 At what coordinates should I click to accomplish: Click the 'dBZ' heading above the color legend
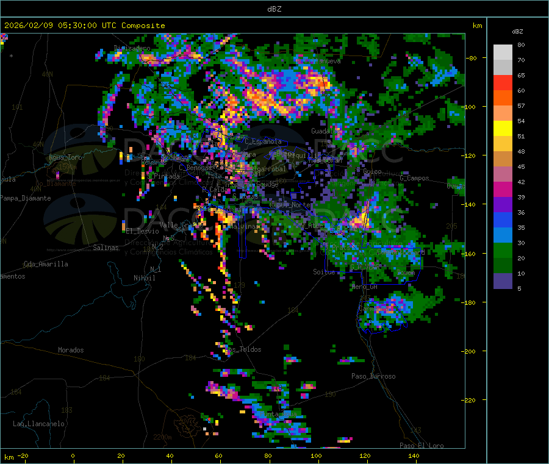(517, 32)
